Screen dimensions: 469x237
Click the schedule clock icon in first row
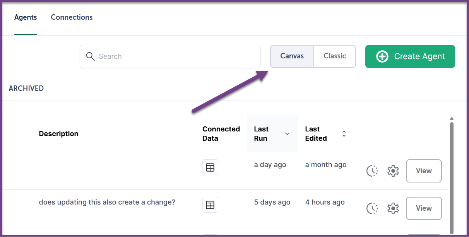(372, 171)
